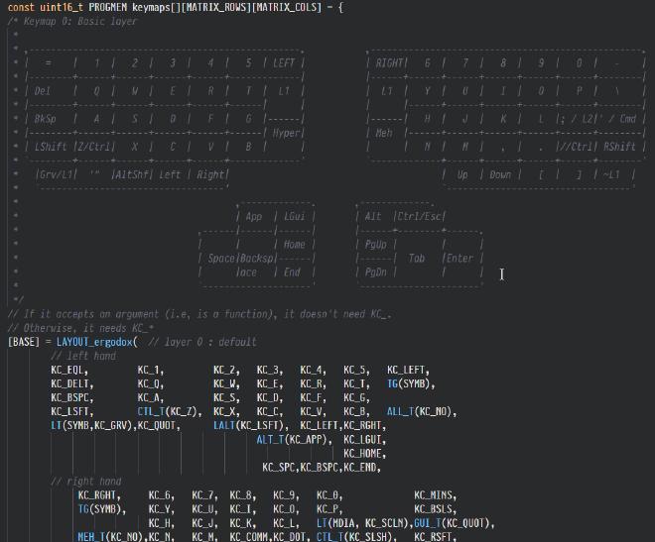The image size is (655, 542).
Task: Click the 'LAYOUT_ergodox(' macro call
Action: 97,342
